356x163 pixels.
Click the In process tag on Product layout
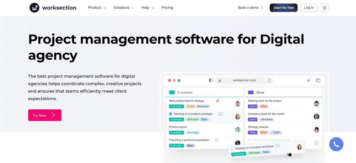pos(176,133)
